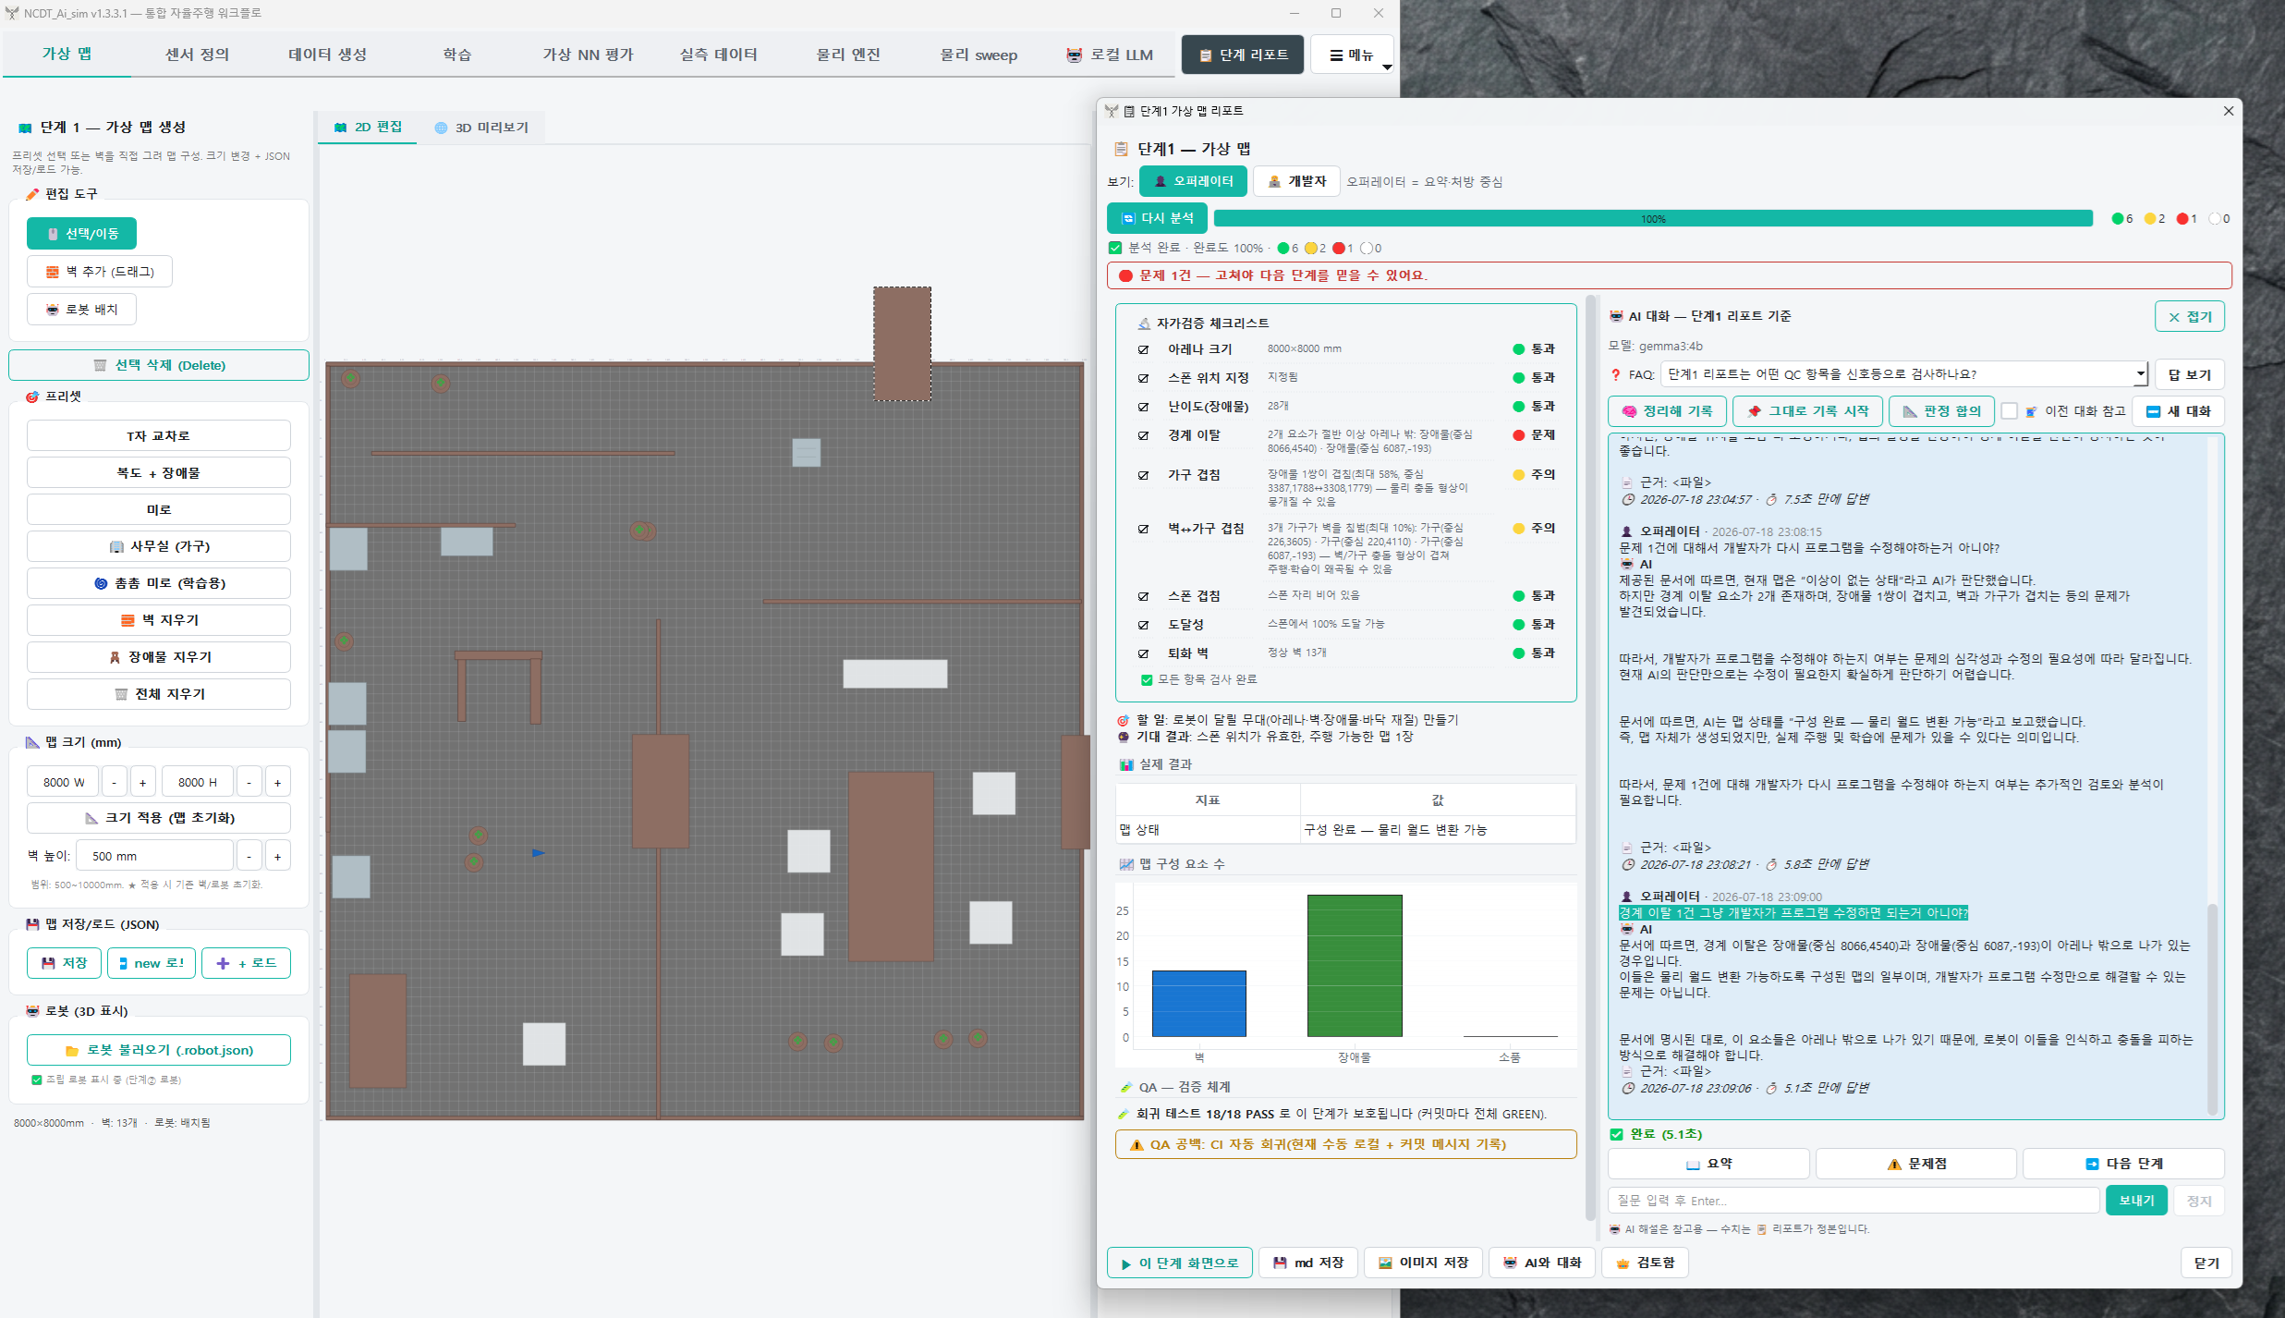The height and width of the screenshot is (1318, 2285).
Task: Click 크기 적용 (맵 초기화)
Action: [159, 818]
